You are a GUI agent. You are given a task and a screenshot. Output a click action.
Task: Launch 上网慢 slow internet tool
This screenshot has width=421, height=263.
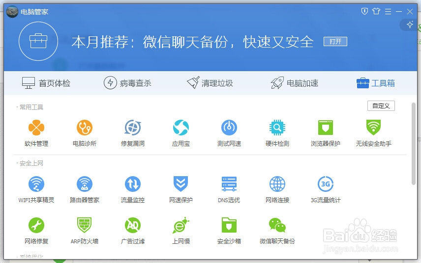tap(181, 231)
